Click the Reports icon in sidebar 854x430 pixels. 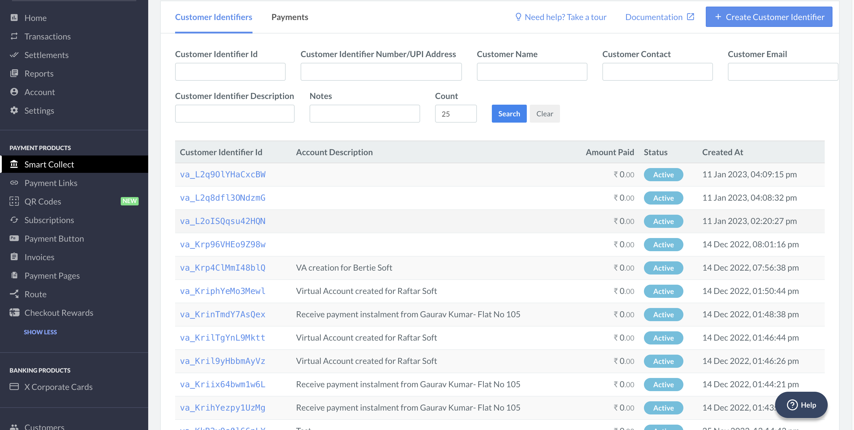coord(14,73)
